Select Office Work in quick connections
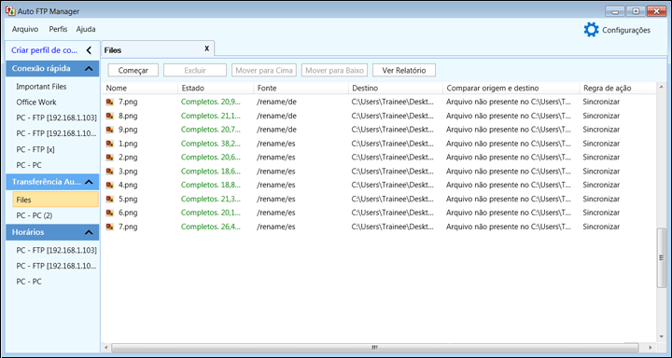The height and width of the screenshot is (358, 672). coord(36,103)
